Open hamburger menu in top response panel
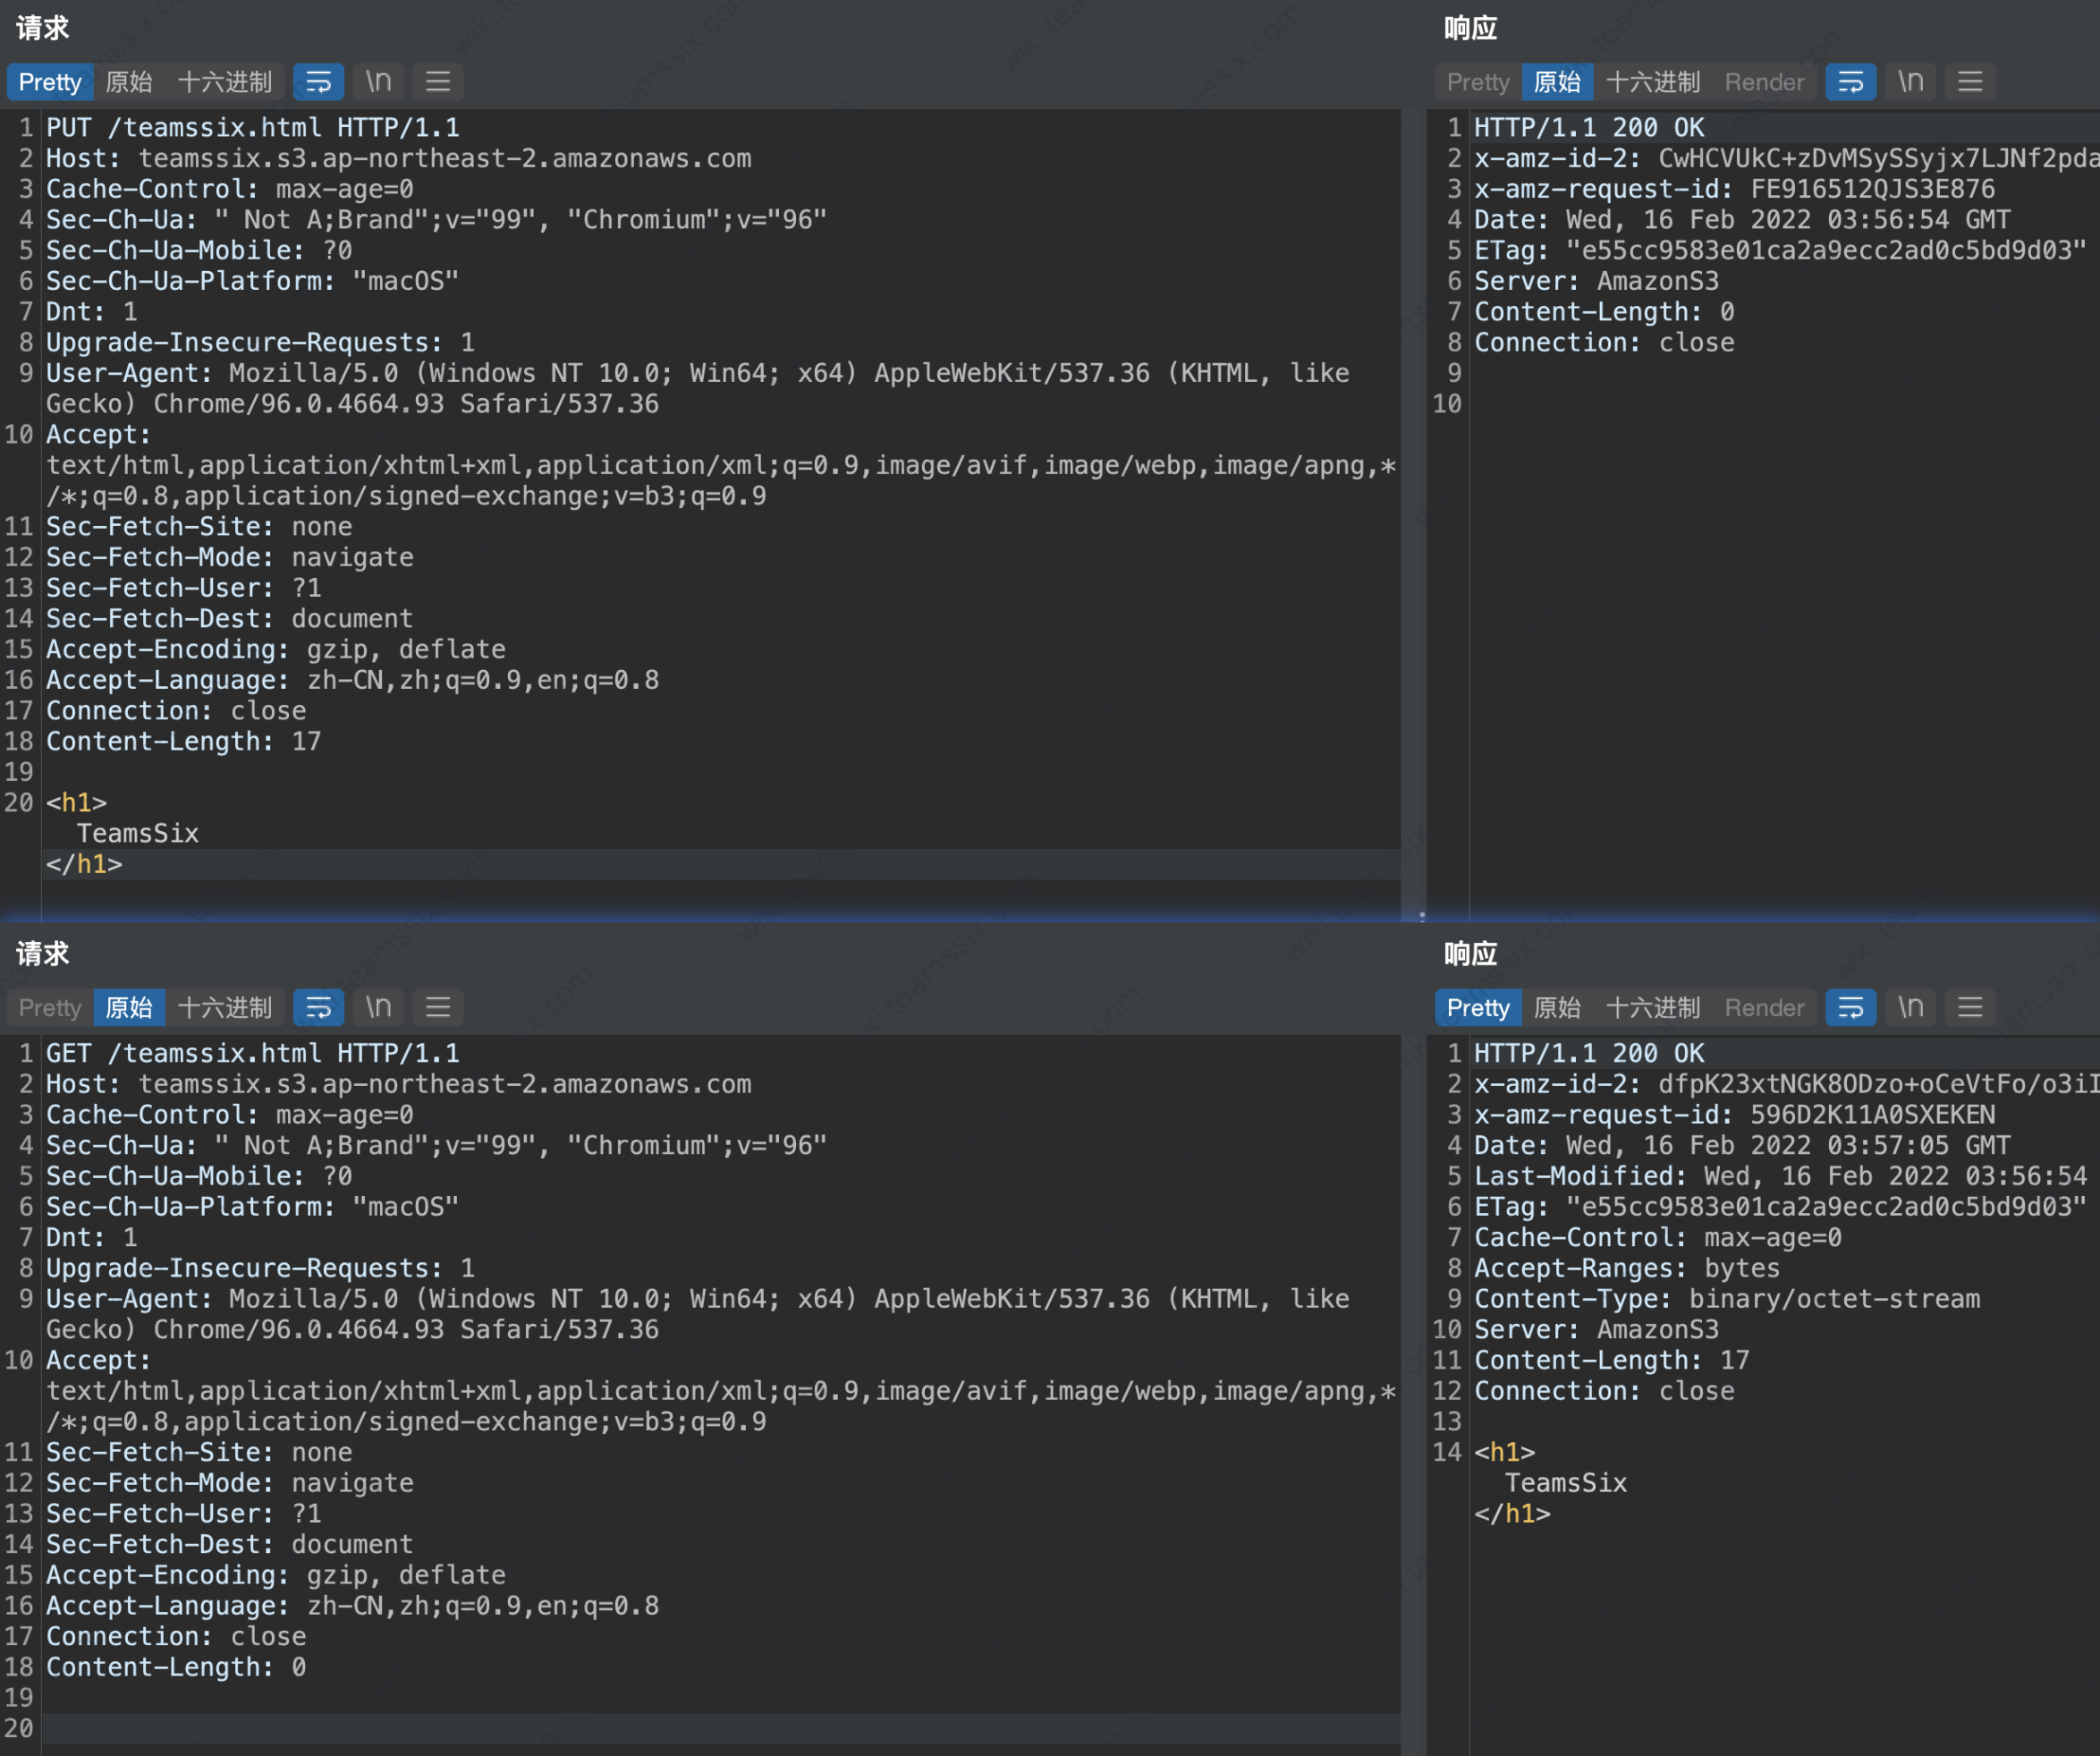 tap(1970, 82)
